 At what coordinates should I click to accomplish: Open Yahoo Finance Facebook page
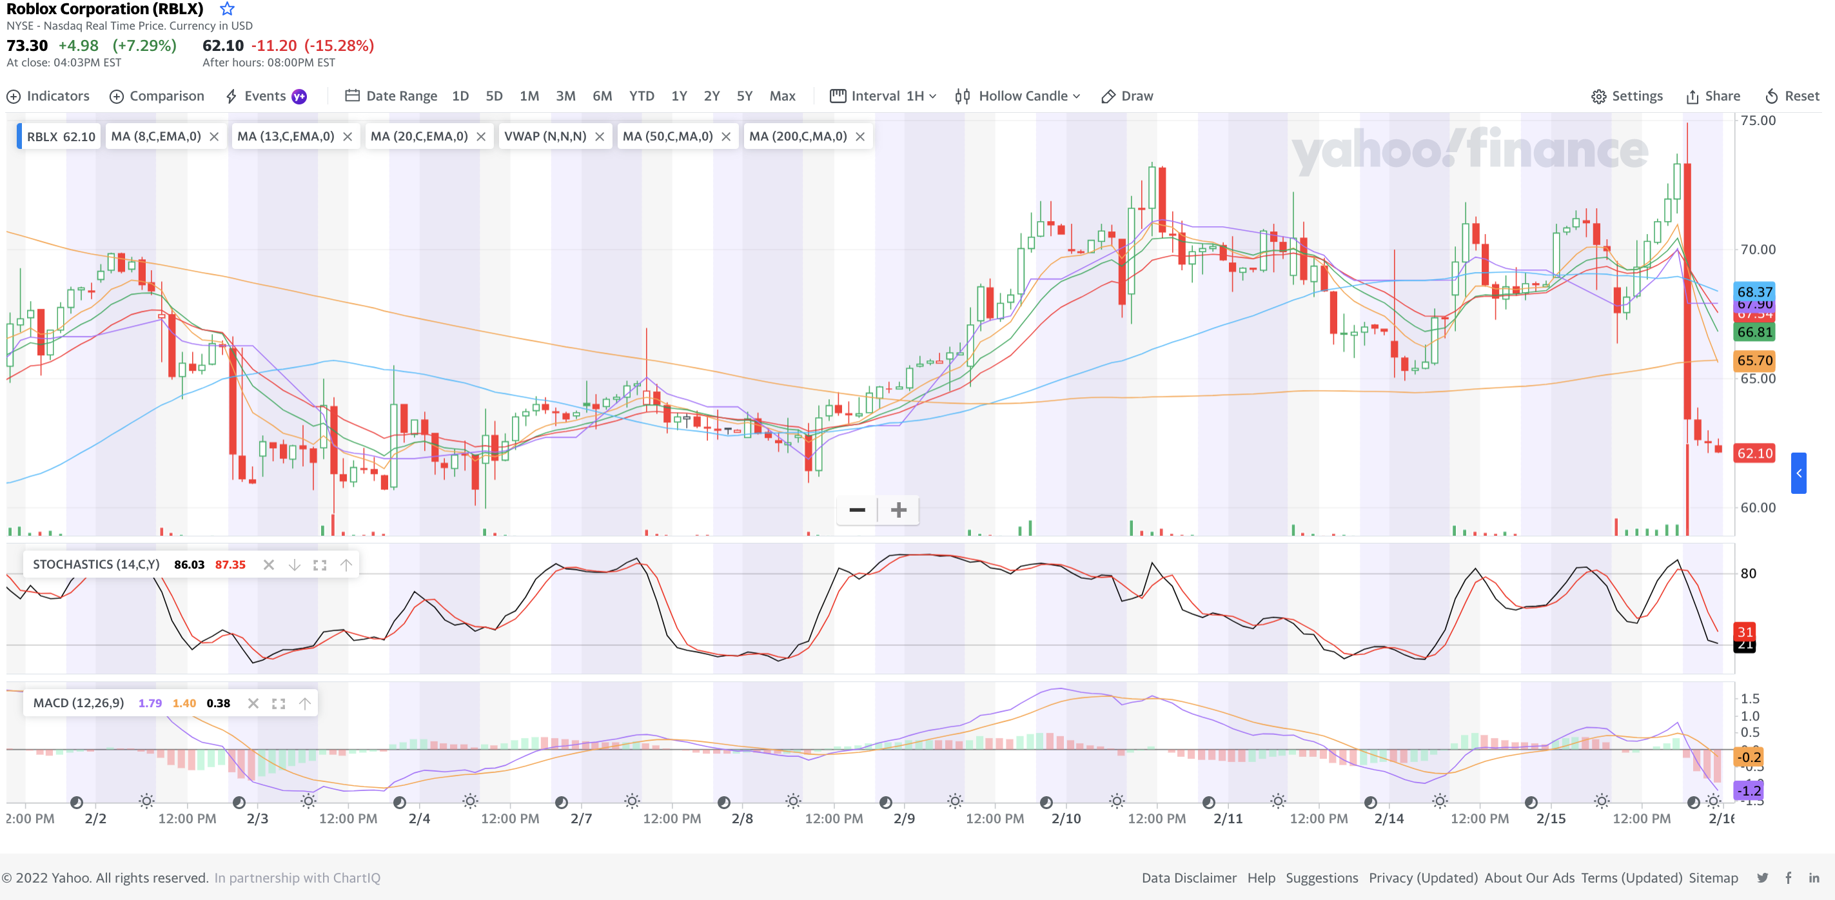[x=1788, y=878]
